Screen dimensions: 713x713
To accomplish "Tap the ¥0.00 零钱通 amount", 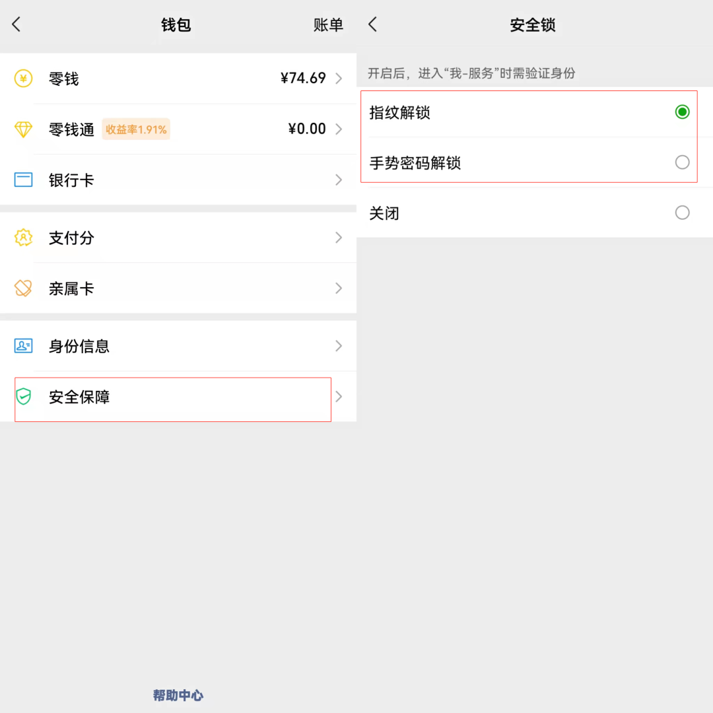I will [x=307, y=129].
